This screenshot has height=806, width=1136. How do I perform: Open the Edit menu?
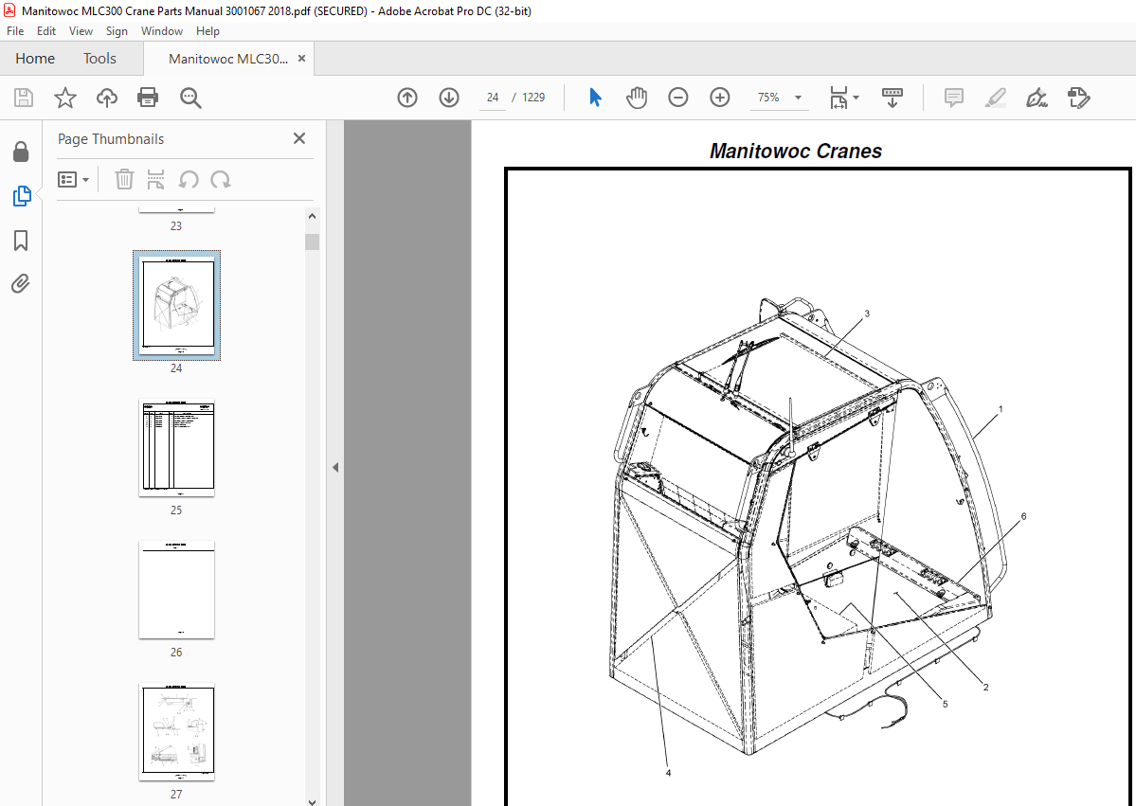click(46, 31)
